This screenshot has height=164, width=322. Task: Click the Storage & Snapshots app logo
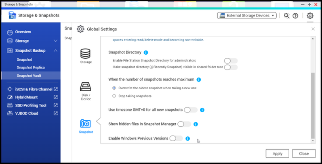point(12,15)
